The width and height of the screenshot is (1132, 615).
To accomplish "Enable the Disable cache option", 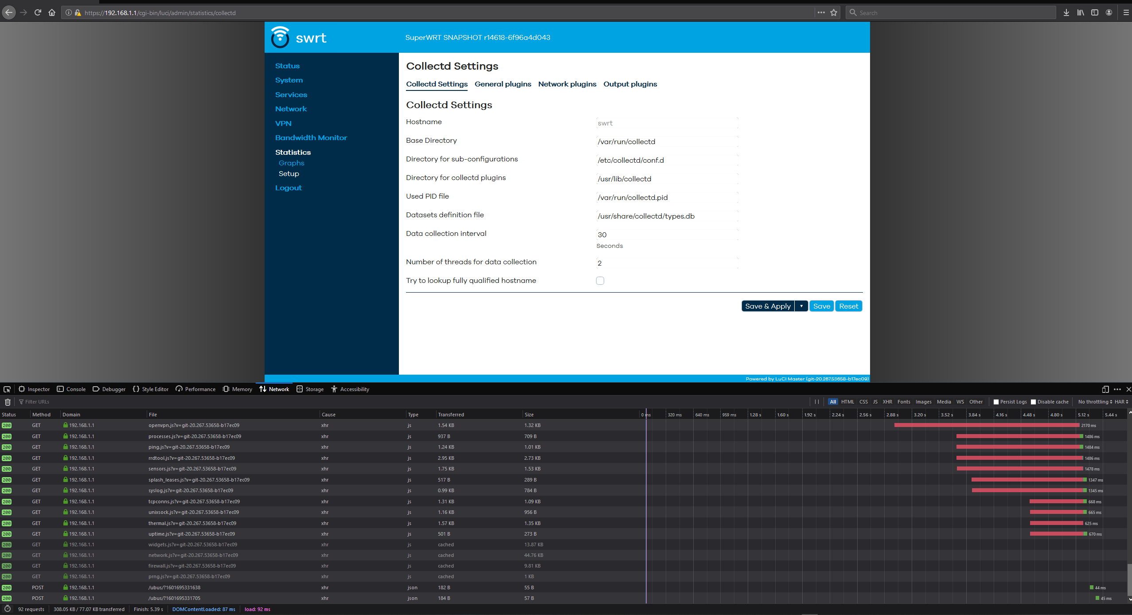I will pyautogui.click(x=1033, y=402).
